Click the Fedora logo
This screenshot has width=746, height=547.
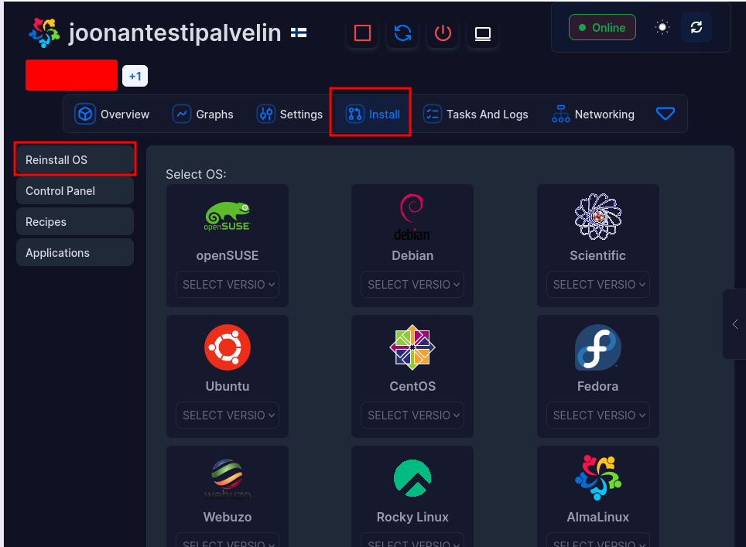click(x=597, y=347)
